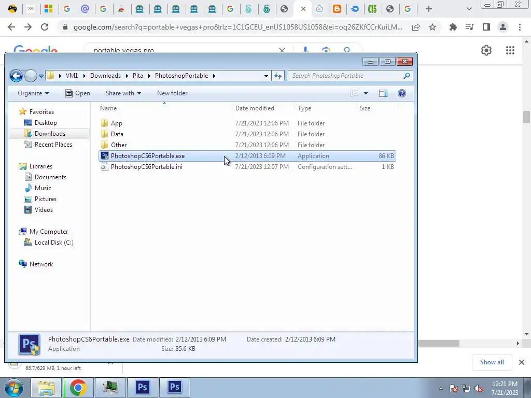Expand the arrow between VM1 and Downloads

[x=83, y=76]
